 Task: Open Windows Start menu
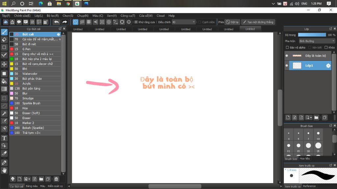click(4, 4)
